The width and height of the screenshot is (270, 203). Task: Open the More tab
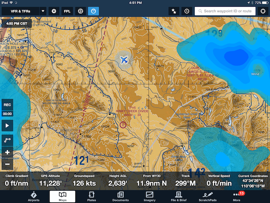[x=237, y=197]
